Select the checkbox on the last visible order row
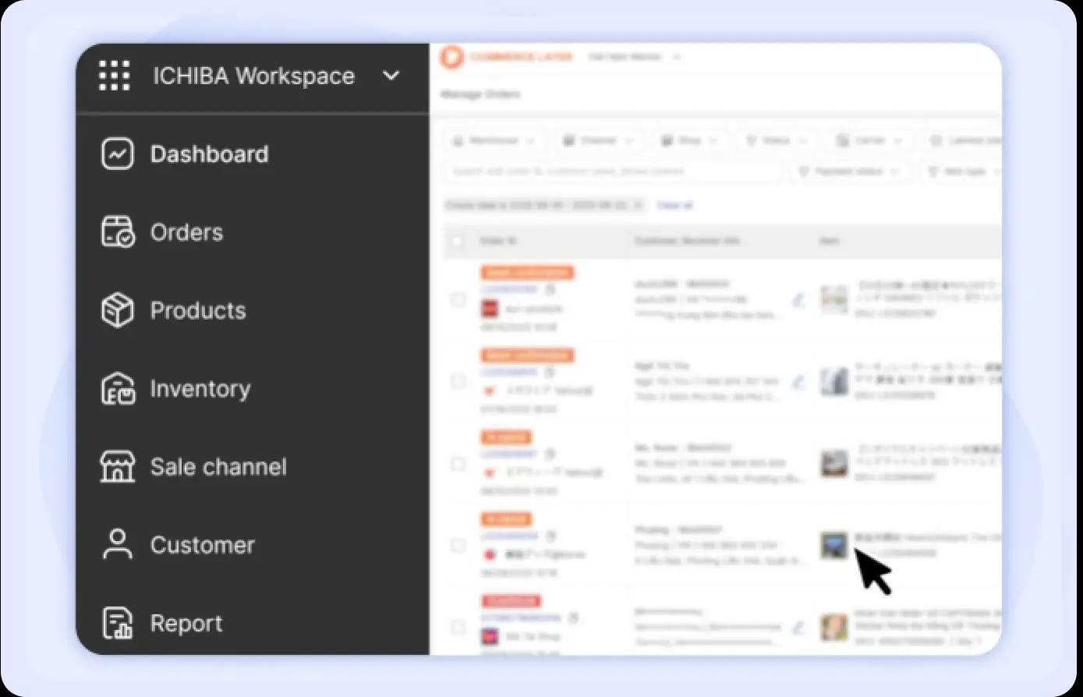 458,627
